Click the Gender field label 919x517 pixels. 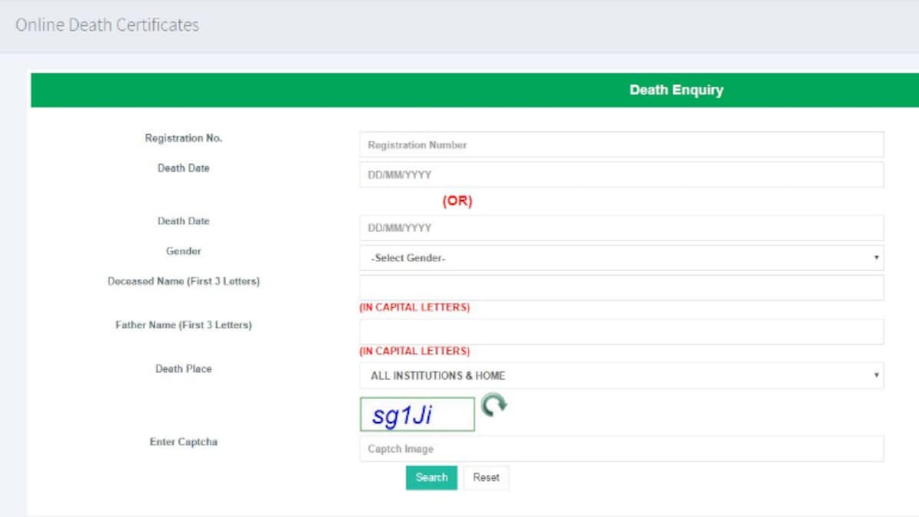(183, 251)
